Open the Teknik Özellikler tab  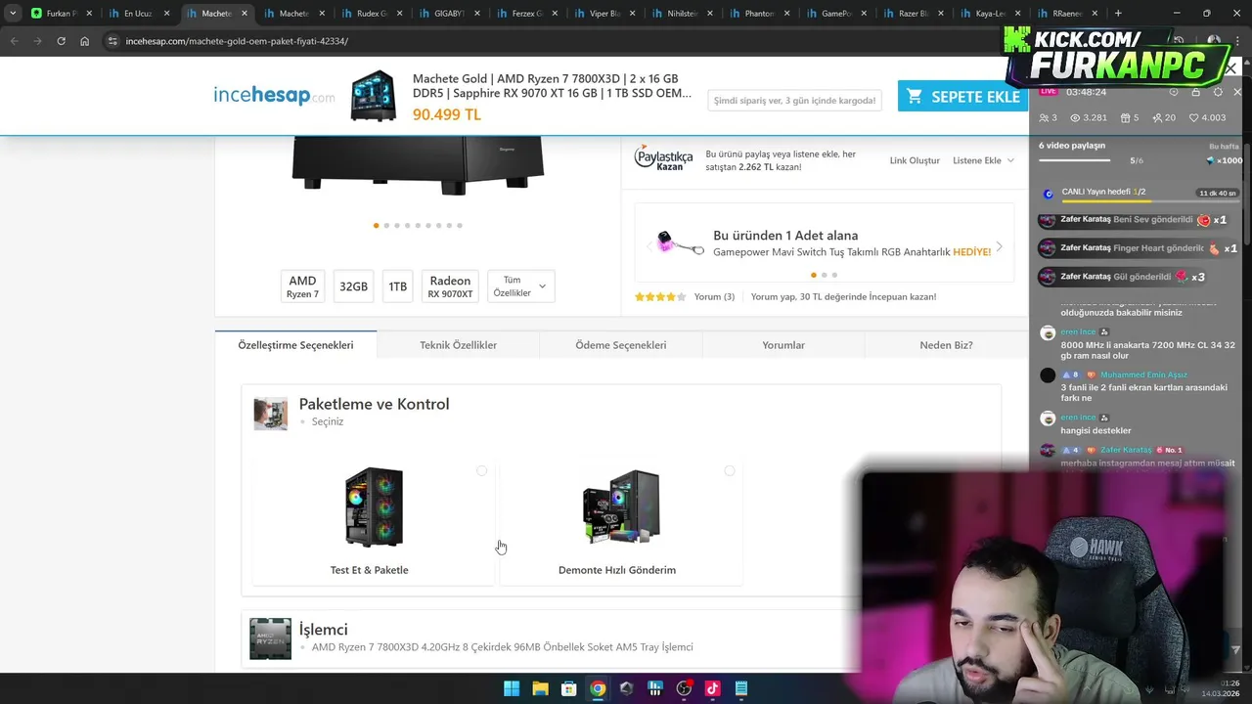tap(458, 345)
